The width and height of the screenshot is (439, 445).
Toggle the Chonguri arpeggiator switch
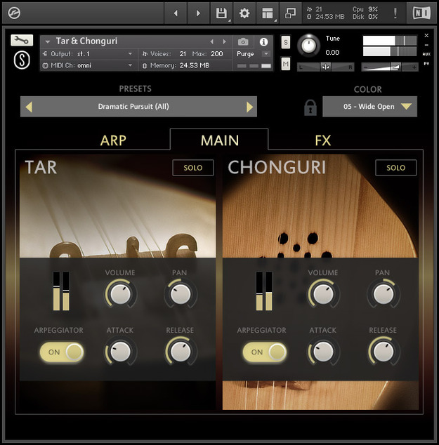tap(264, 352)
